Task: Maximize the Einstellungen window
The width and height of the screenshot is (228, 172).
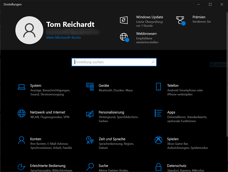Action: tap(210, 4)
